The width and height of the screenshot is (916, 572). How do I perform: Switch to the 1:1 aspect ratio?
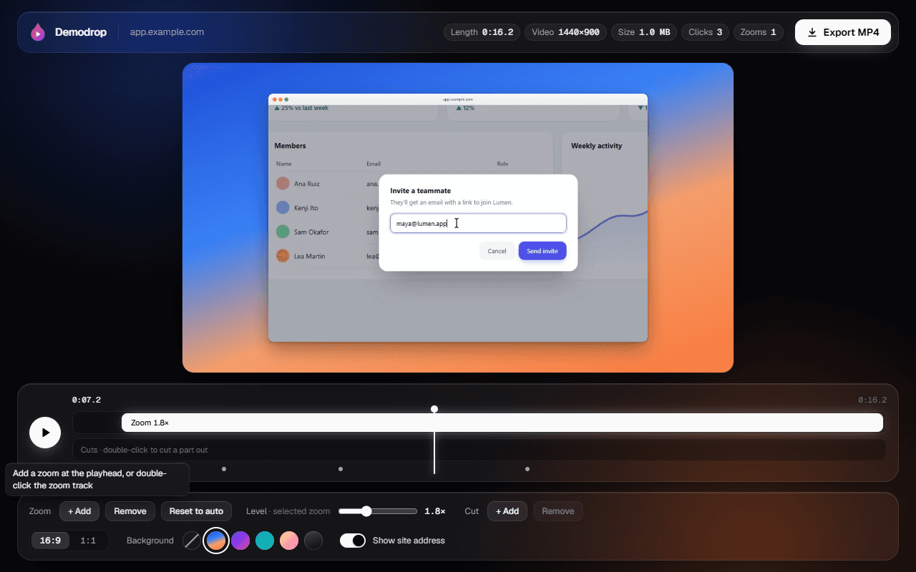pyautogui.click(x=88, y=541)
